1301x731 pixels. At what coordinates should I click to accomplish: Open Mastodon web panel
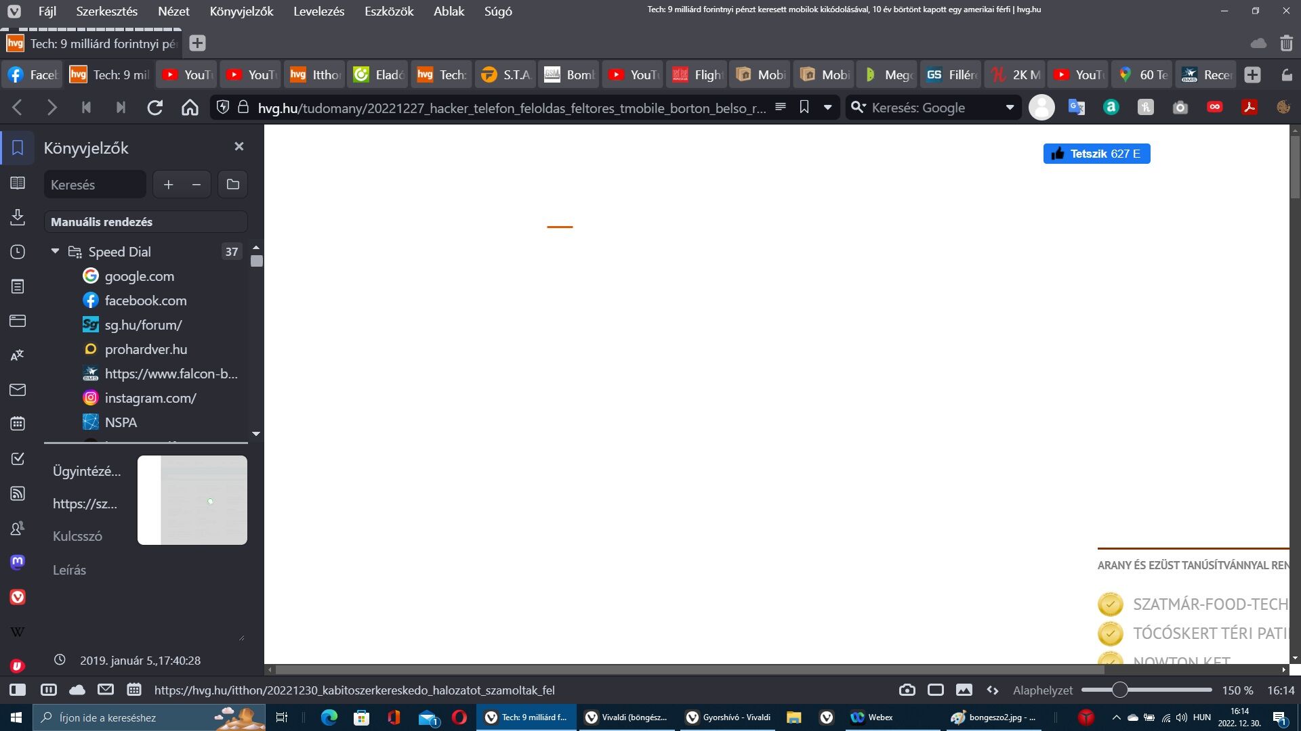coord(18,562)
